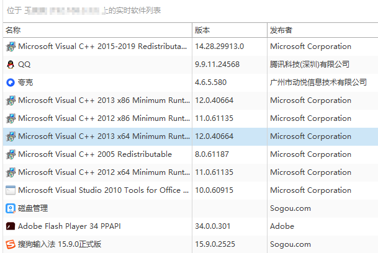Image resolution: width=378 pixels, height=253 pixels.
Task: Select 搜狗输入法 15.9.0正式版 entry name
Action: [x=60, y=244]
